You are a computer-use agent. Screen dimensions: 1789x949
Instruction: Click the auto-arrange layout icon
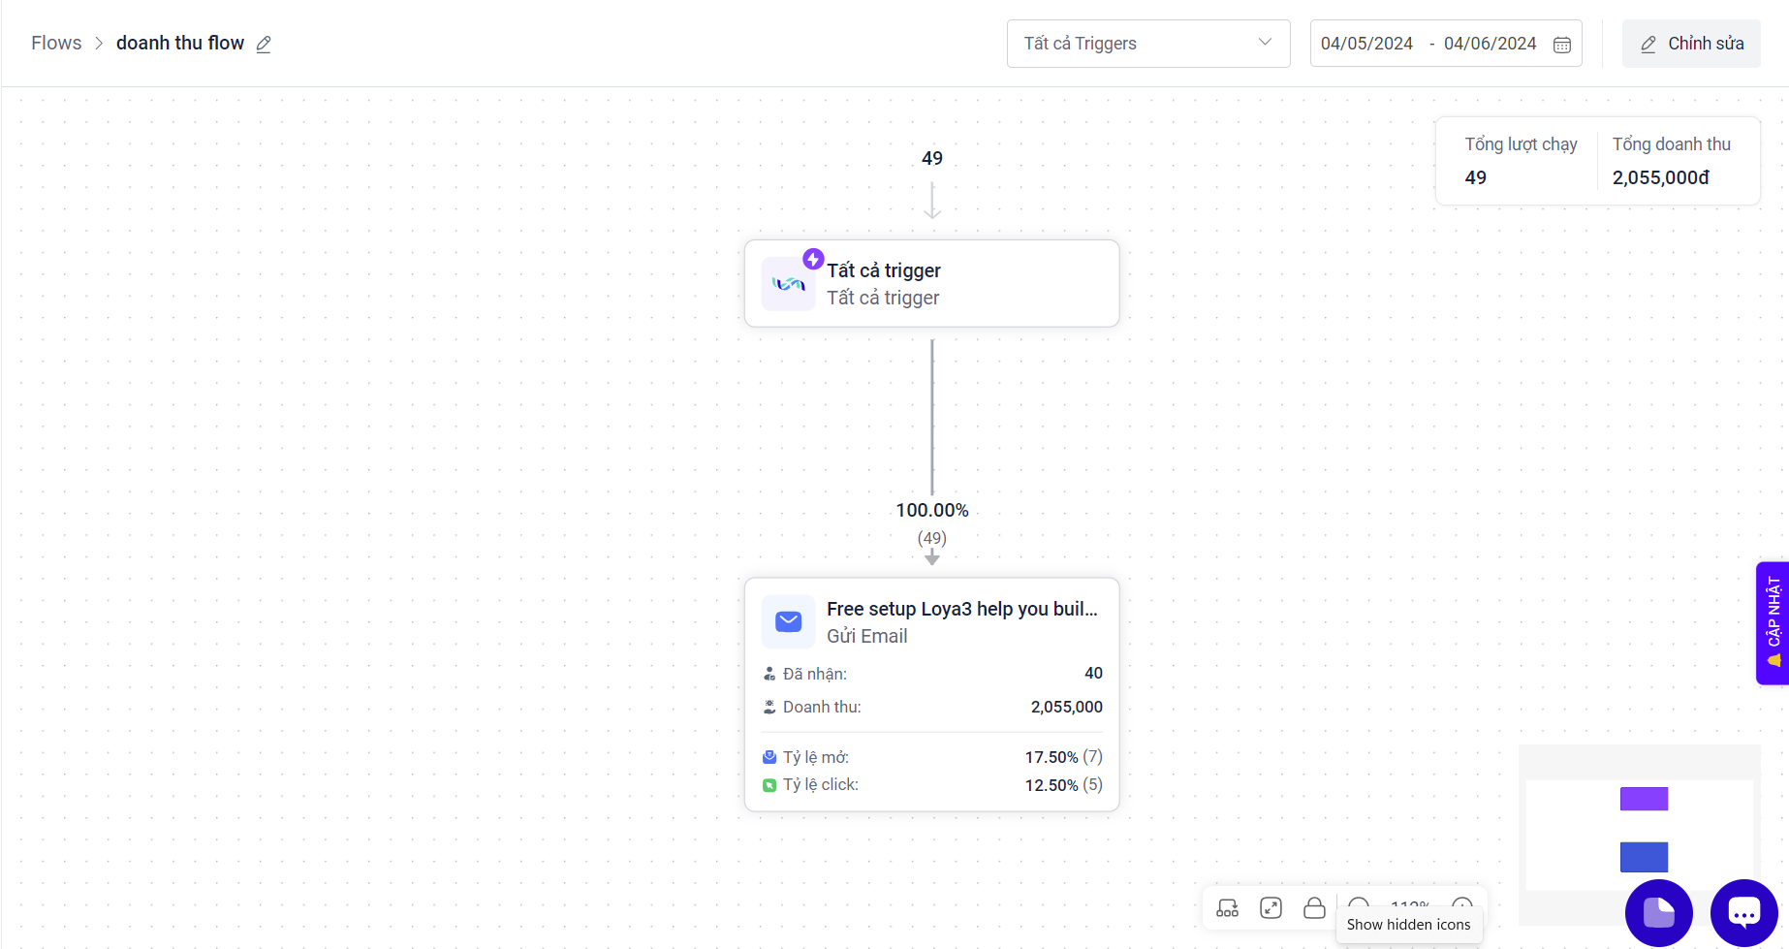[1227, 908]
